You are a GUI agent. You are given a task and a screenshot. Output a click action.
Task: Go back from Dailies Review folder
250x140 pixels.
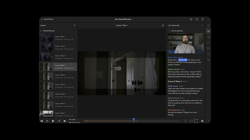[x=41, y=31]
